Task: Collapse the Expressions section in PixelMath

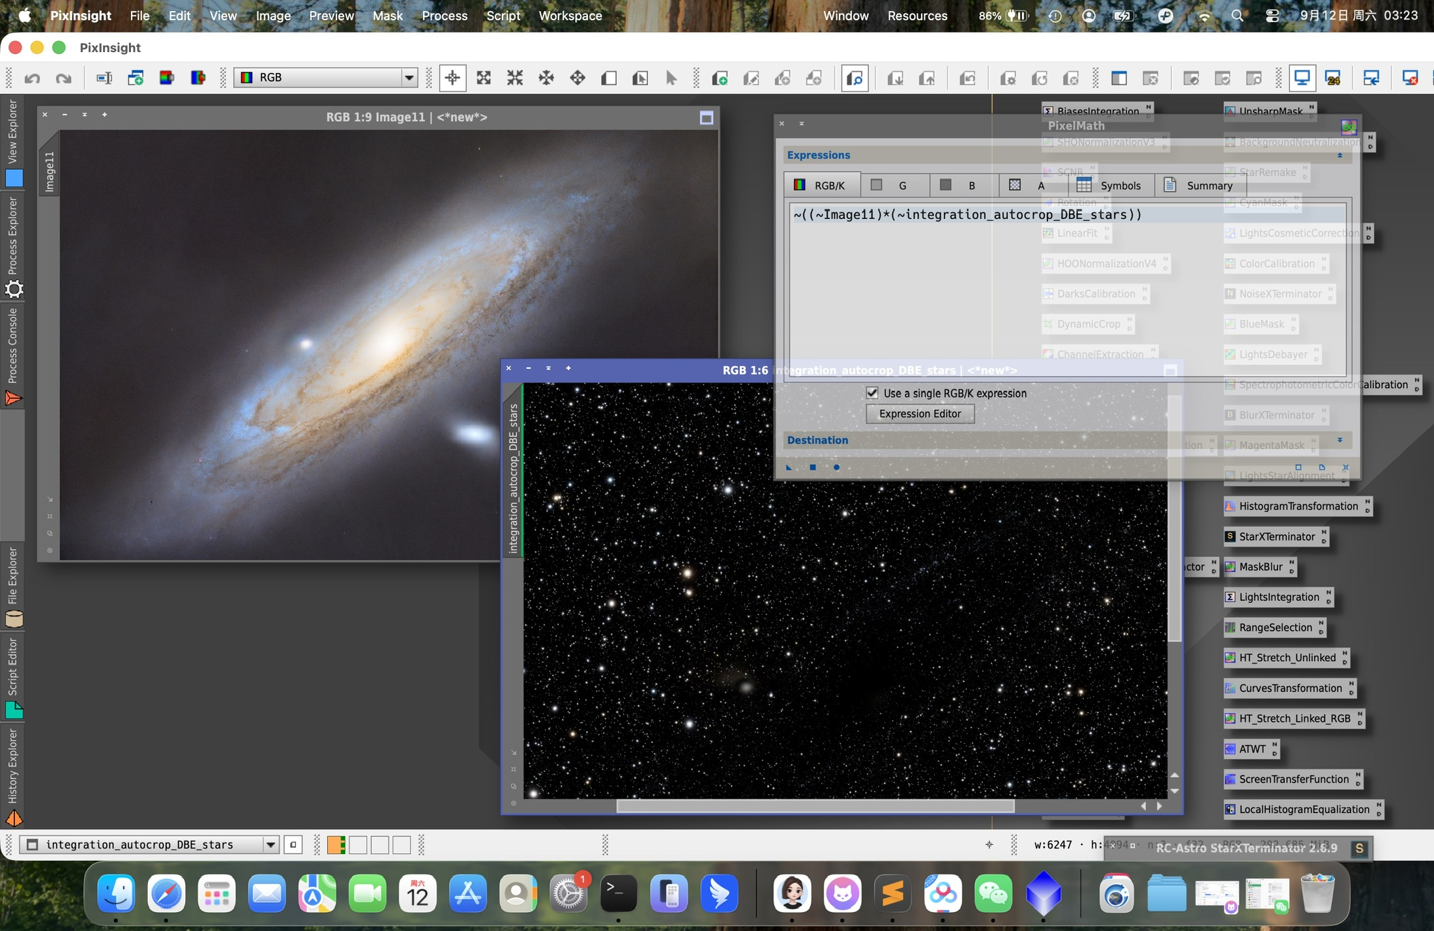Action: click(1340, 155)
